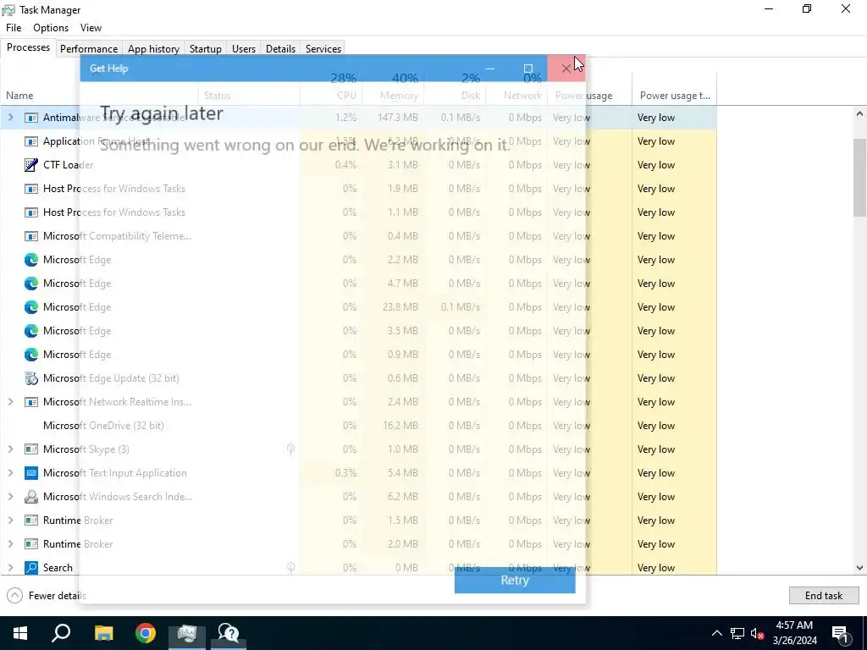This screenshot has height=650, width=867.
Task: Expand the Microsoft Skype (3) group
Action: 10,449
